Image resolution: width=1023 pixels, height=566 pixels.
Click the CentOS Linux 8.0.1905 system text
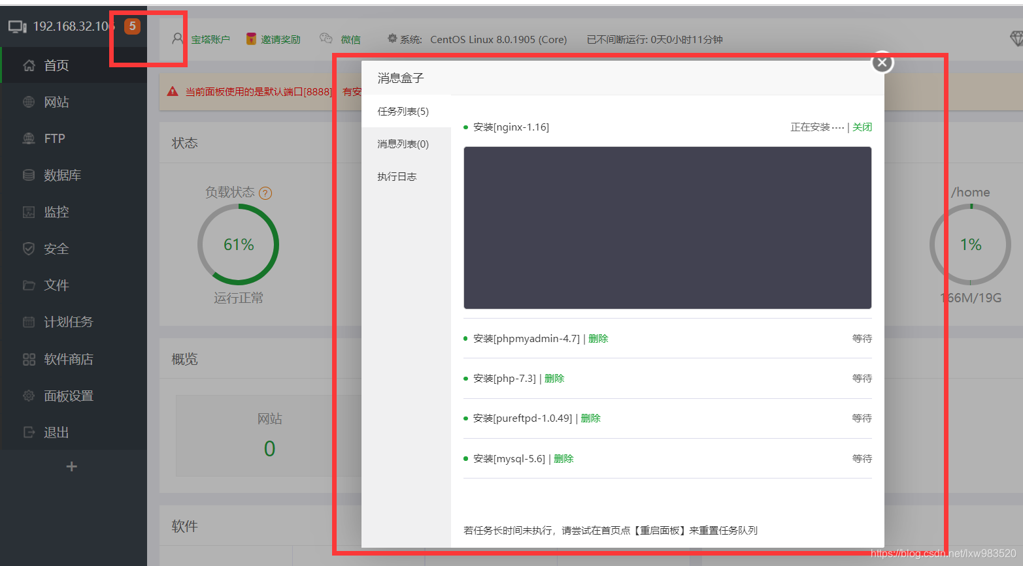pos(498,39)
